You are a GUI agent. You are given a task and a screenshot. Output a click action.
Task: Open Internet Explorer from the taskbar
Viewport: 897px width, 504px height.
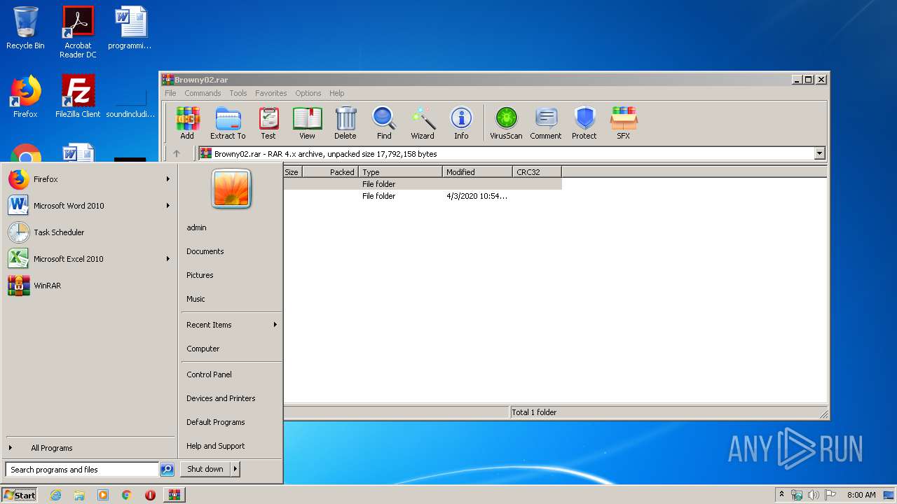55,495
